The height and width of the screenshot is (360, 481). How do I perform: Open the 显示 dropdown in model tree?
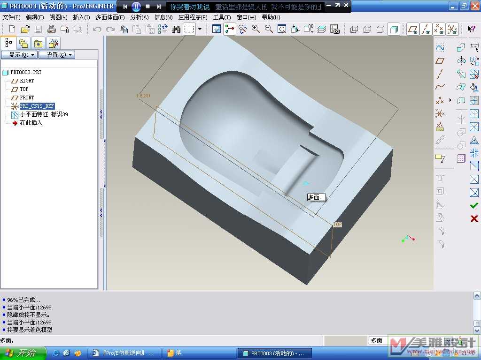pyautogui.click(x=19, y=55)
